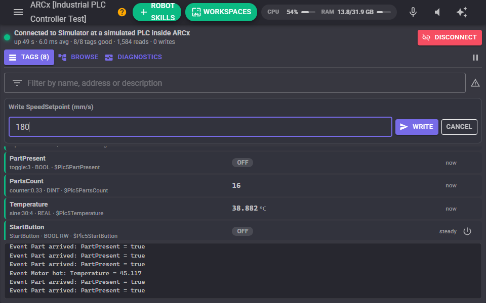Open Workspaces

click(221, 12)
